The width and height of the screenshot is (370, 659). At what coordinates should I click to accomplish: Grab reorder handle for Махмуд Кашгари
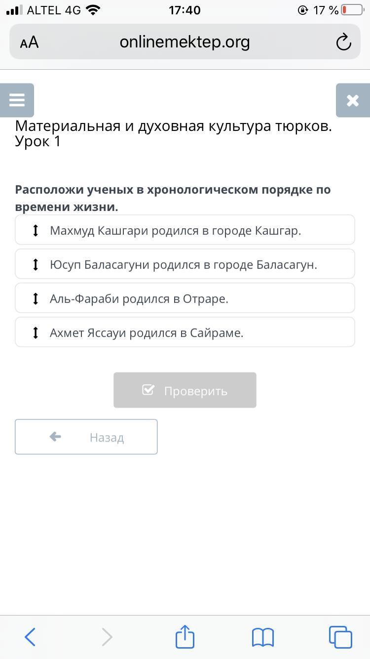pos(36,230)
